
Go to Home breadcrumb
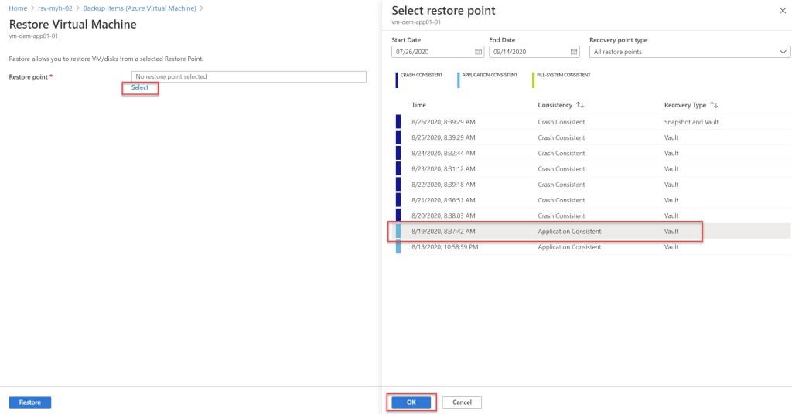pos(18,8)
